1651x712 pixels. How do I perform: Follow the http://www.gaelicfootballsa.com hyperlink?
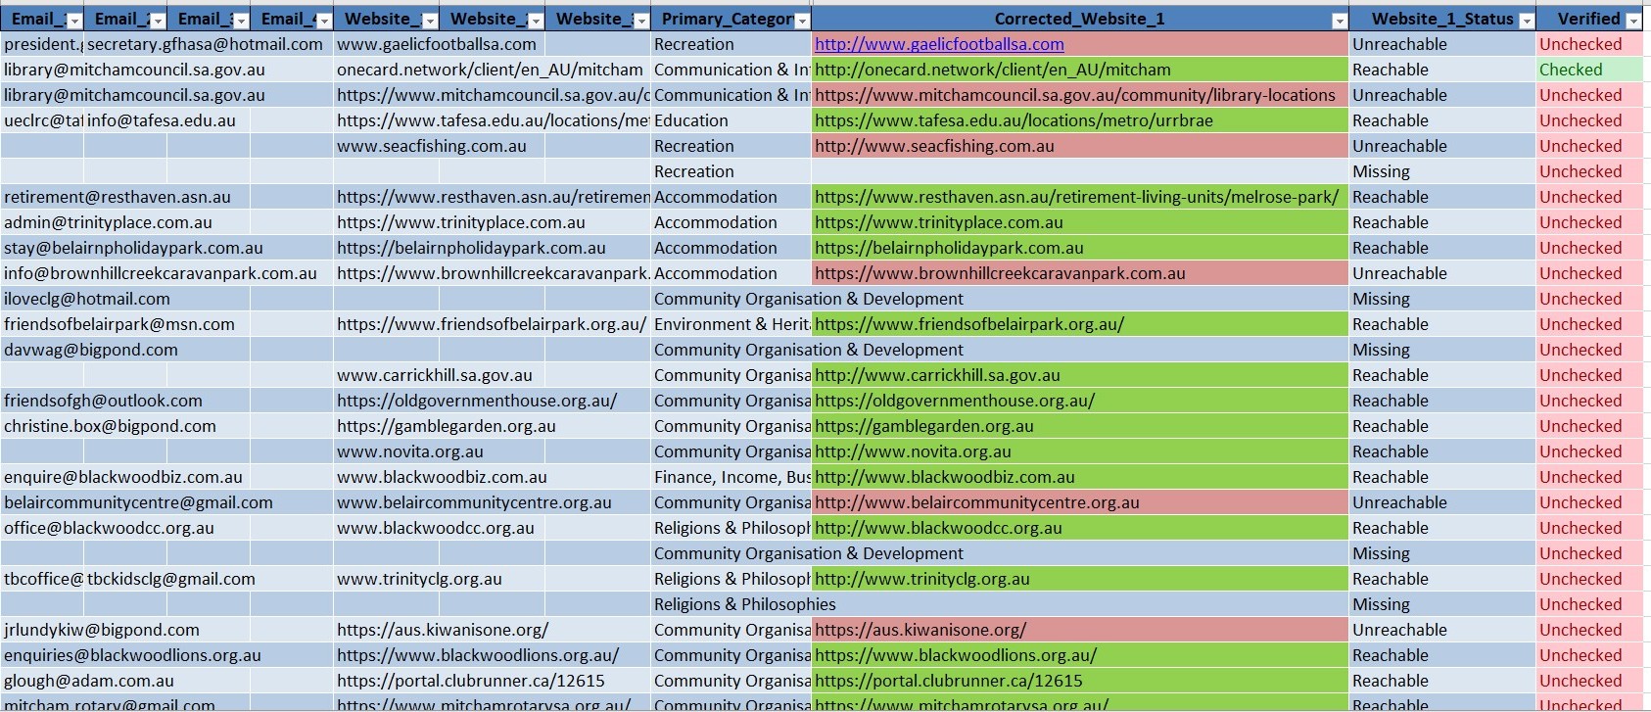(938, 44)
